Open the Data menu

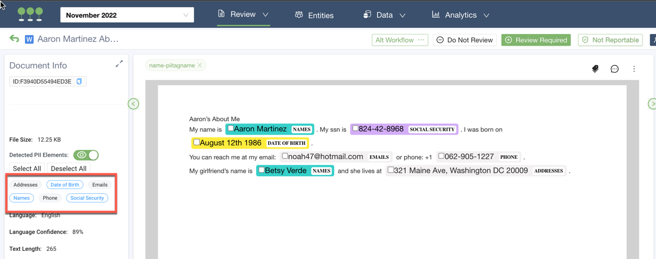tap(384, 15)
